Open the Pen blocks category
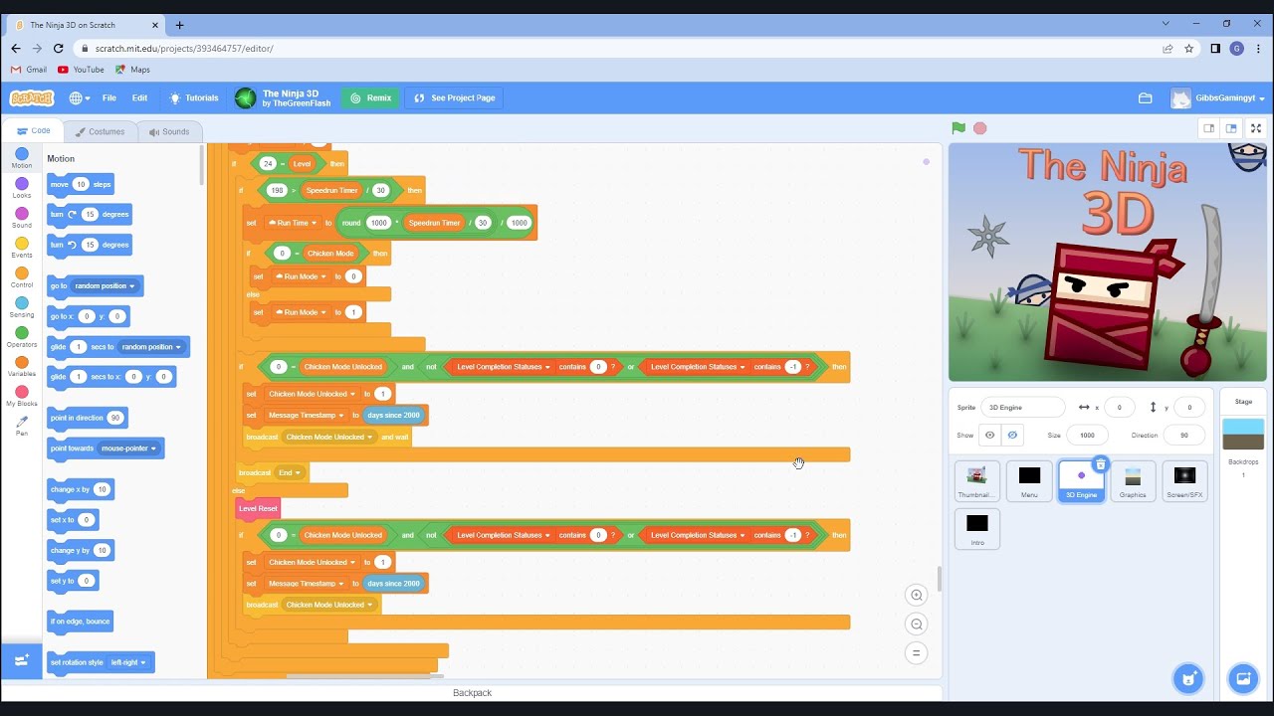Screen dimensions: 1274x716 [x=22, y=427]
